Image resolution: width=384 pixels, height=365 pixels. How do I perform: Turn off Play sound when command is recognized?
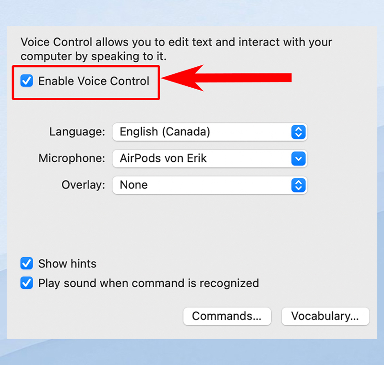pos(26,283)
